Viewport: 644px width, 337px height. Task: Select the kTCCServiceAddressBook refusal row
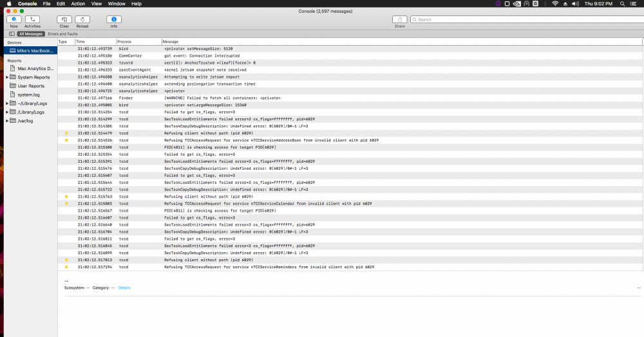(x=350, y=140)
